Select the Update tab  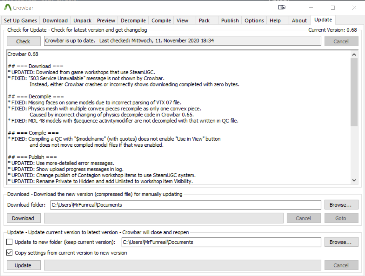[323, 20]
